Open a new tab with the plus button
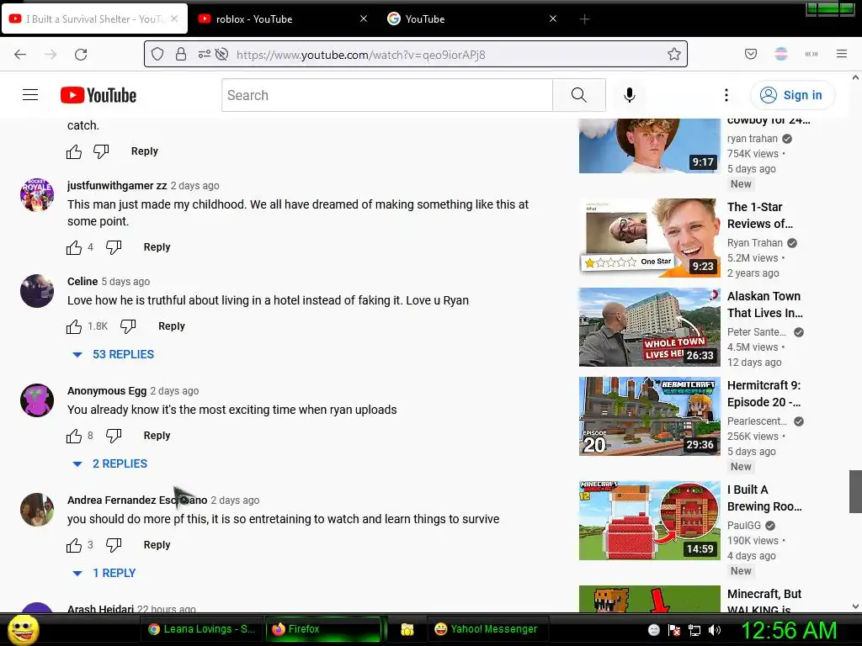This screenshot has width=862, height=646. 584,19
